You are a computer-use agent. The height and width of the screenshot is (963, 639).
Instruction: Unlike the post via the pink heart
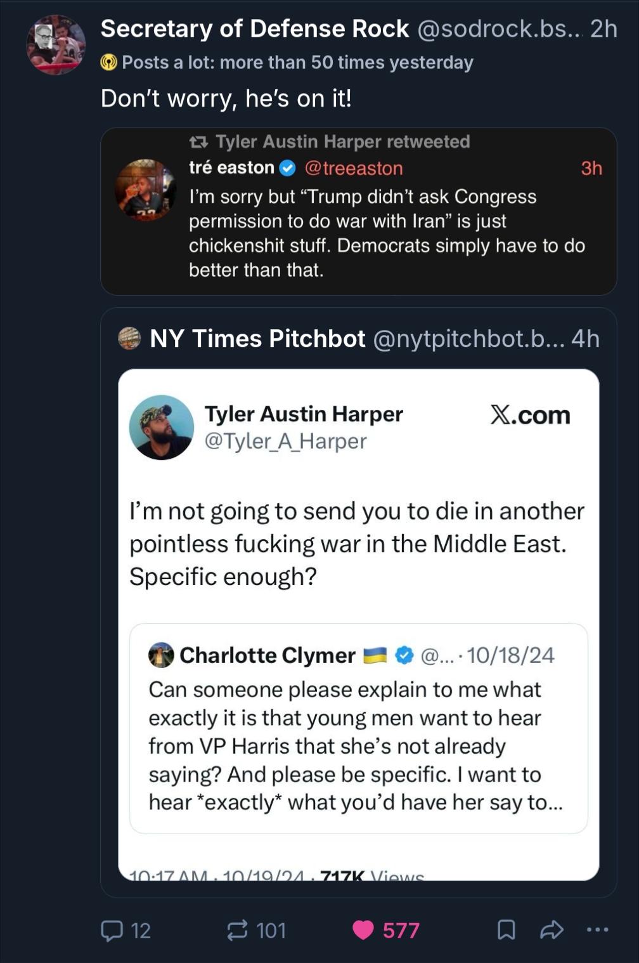pyautogui.click(x=363, y=930)
